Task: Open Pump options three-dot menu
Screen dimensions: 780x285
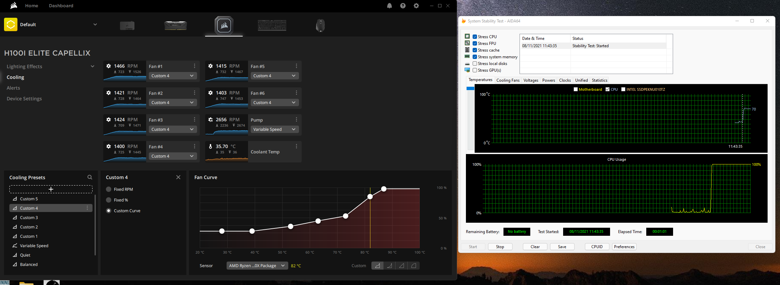Action: [296, 120]
